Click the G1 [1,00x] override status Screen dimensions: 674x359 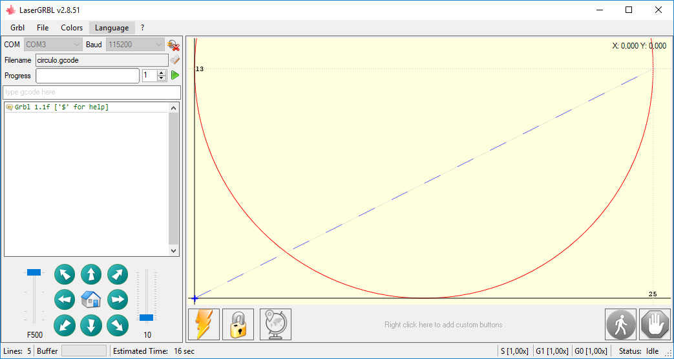(x=552, y=351)
